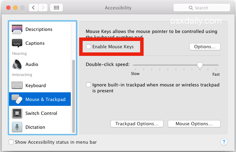Click the Double-click speed slider track
This screenshot has height=152, width=236.
click(x=175, y=65)
